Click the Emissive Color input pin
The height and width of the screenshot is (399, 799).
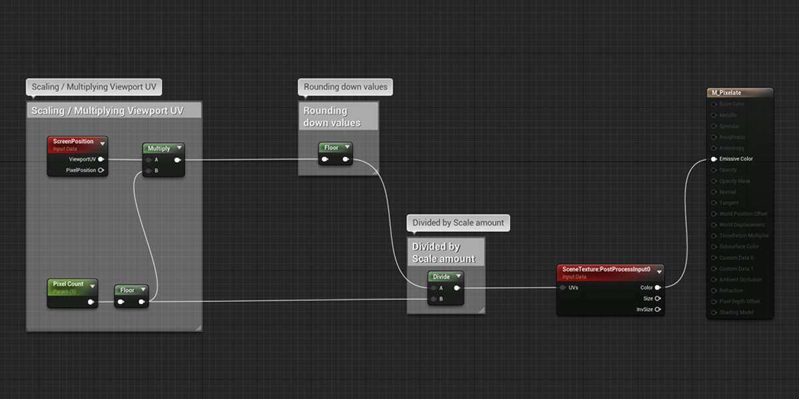click(x=714, y=159)
